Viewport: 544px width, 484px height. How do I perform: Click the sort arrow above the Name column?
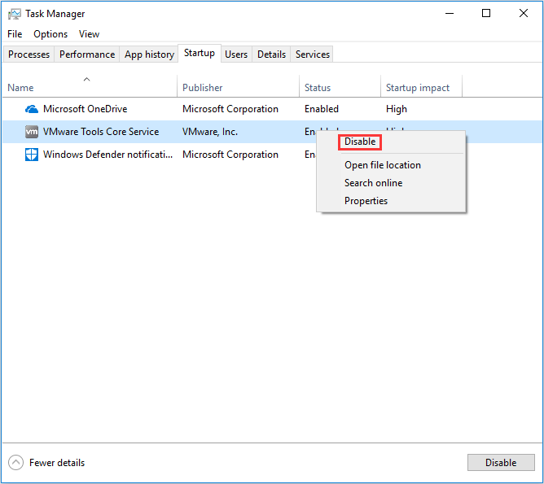[87, 80]
